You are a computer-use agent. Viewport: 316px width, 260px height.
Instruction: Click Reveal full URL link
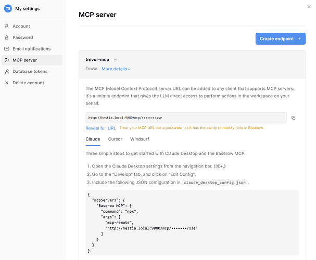(100, 128)
